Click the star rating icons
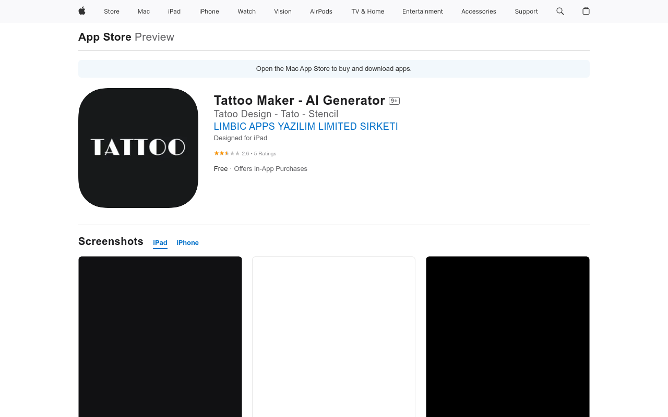Image resolution: width=668 pixels, height=417 pixels. click(227, 153)
